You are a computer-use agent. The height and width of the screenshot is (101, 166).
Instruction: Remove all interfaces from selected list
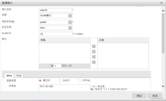coord(94,62)
